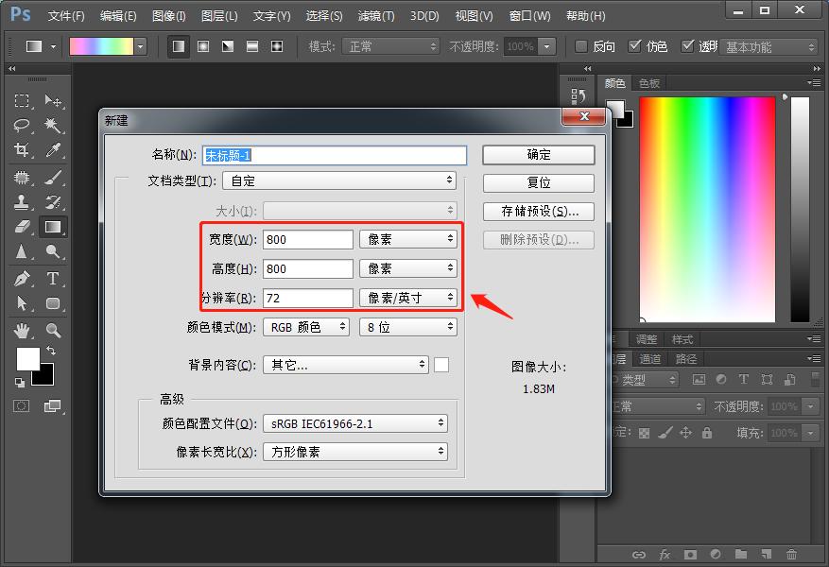Switch to the 色板 swatches tab
Screen dimensions: 829x567
tap(649, 83)
